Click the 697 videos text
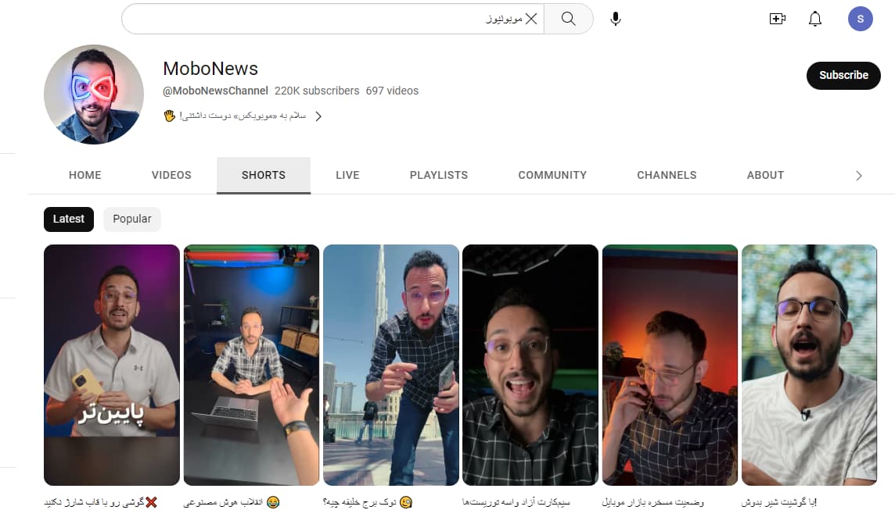Image resolution: width=895 pixels, height=510 pixels. pos(392,91)
